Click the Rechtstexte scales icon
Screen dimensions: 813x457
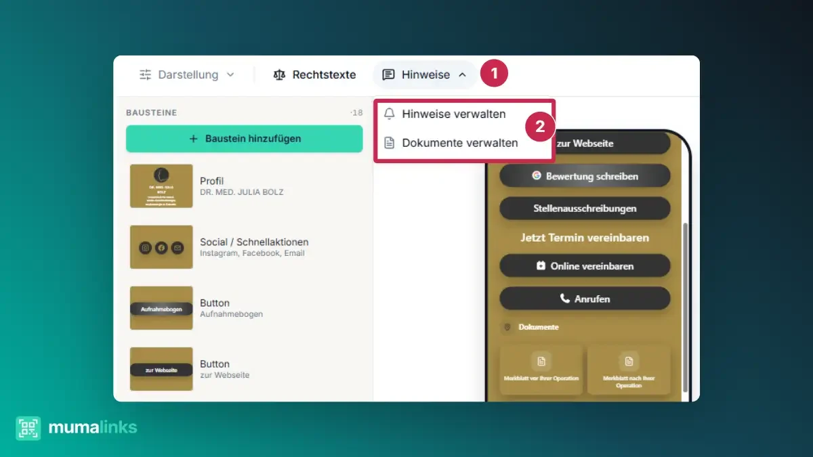click(x=279, y=74)
